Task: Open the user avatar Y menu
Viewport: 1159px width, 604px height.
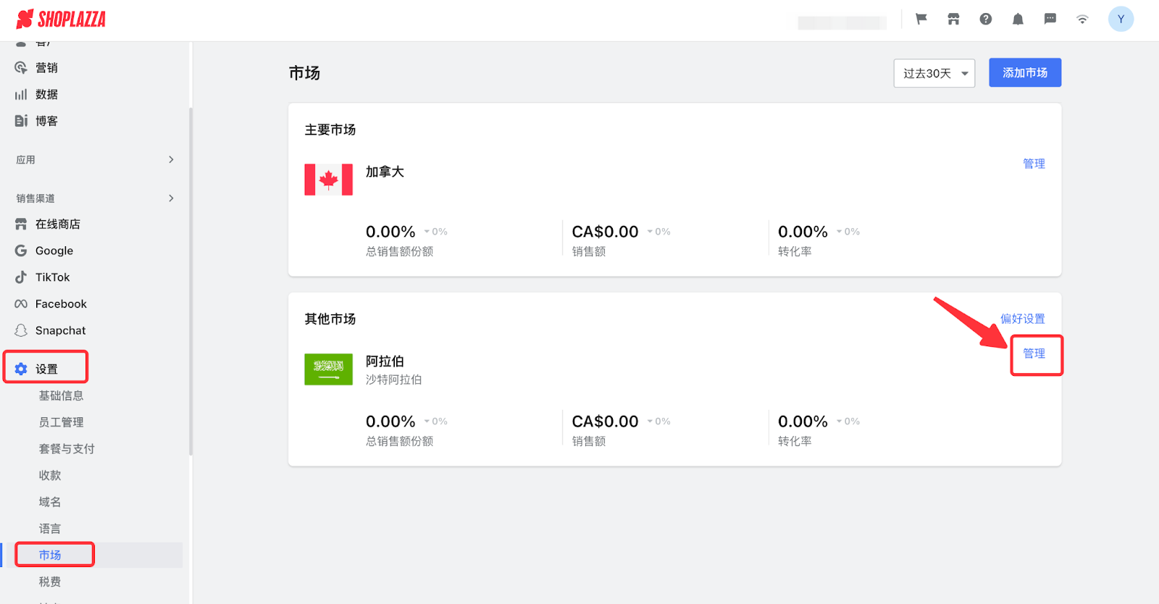Action: [x=1121, y=20]
